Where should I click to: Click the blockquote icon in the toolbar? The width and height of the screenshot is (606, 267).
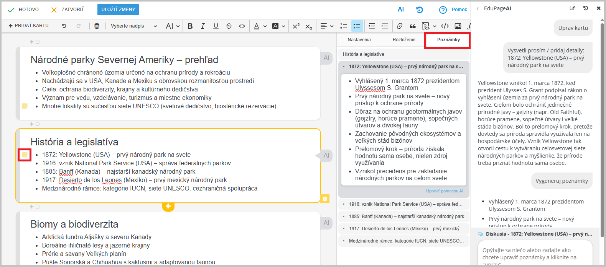413,26
